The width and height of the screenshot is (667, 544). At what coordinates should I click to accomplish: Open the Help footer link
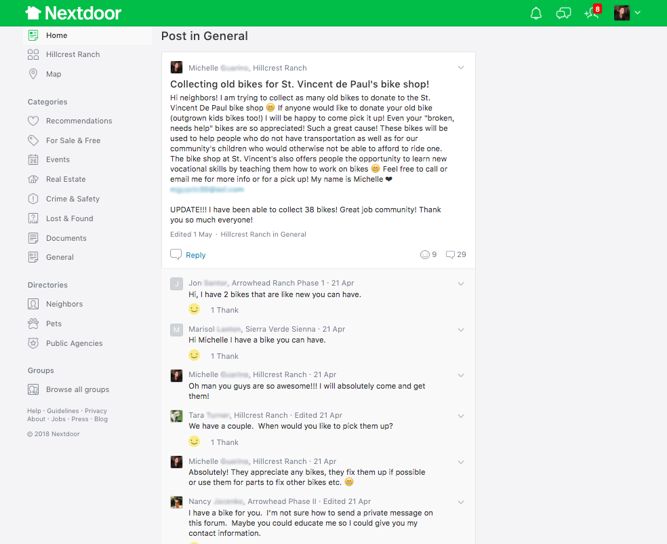[34, 411]
